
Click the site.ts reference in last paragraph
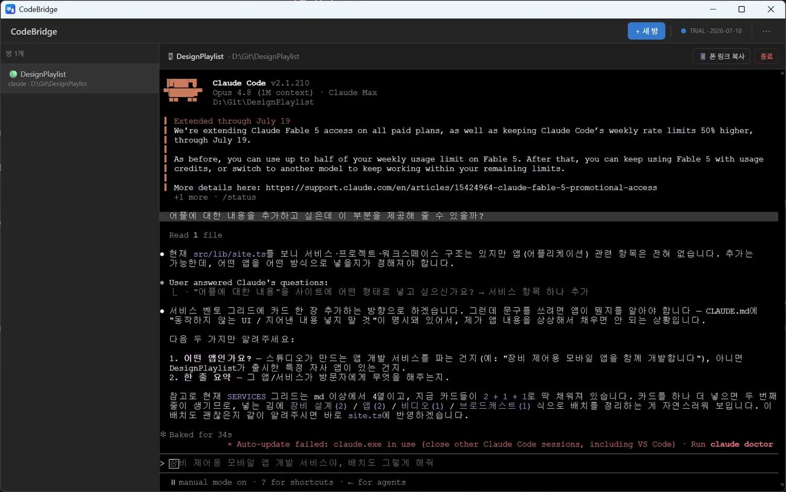365,416
